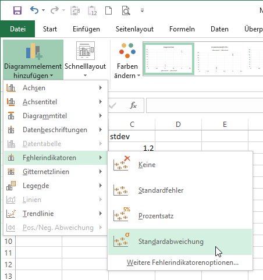This screenshot has height=280, width=263.
Task: Open the Undo history dropdown arrow
Action: point(43,10)
